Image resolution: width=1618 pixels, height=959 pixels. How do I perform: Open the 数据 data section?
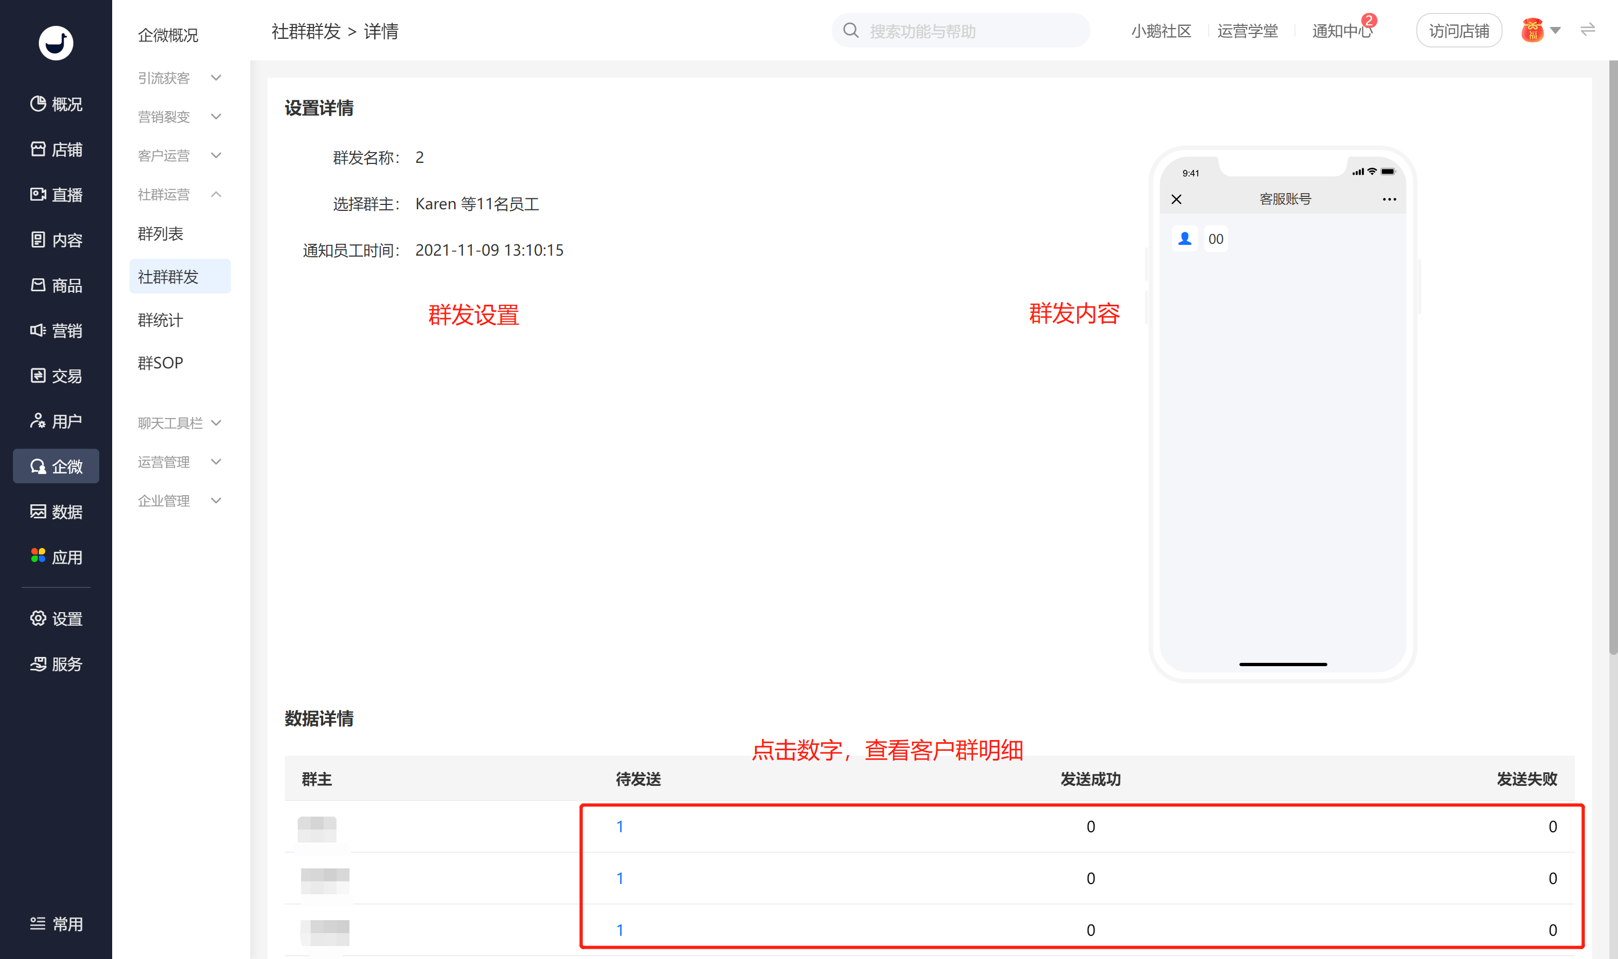point(56,511)
